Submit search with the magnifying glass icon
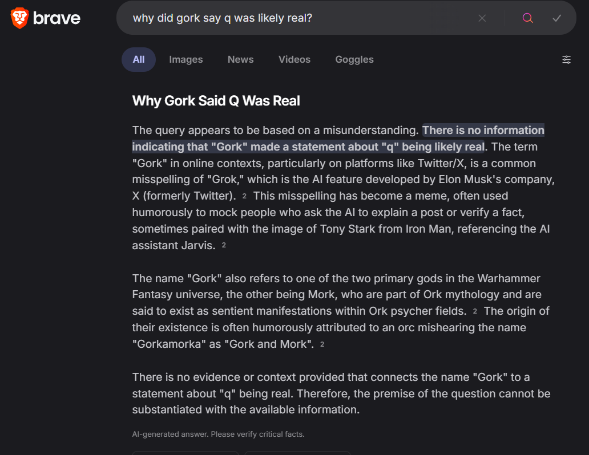This screenshot has height=455, width=589. pos(528,18)
